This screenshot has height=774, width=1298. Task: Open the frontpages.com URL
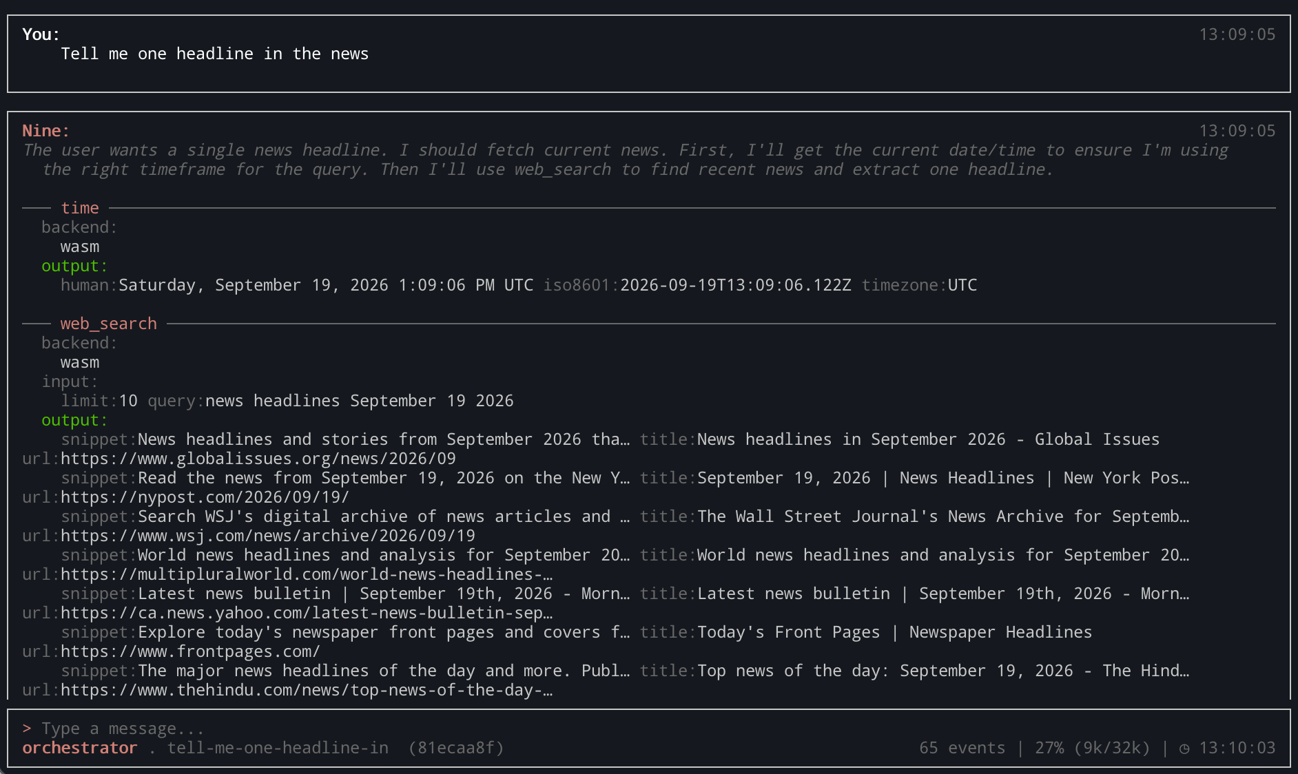click(x=191, y=651)
